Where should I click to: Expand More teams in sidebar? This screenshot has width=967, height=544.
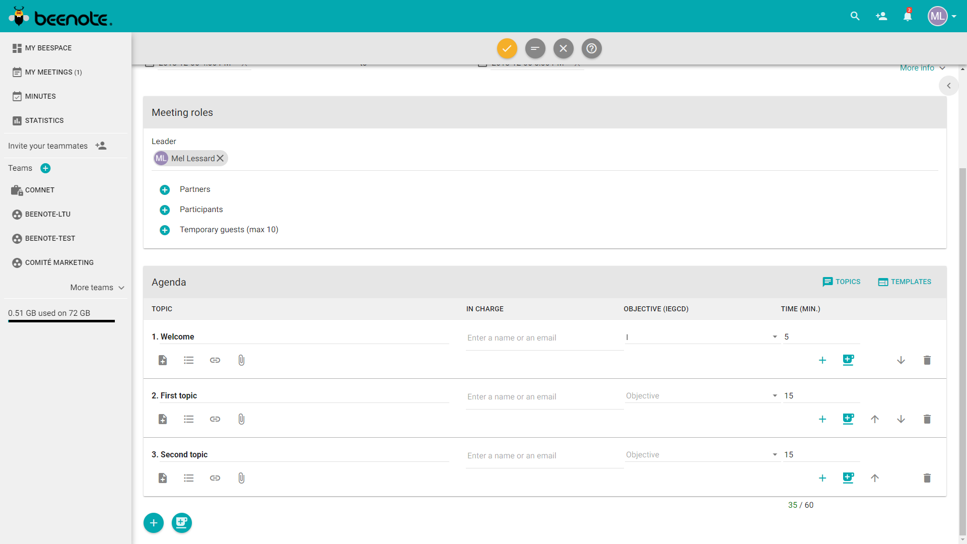[x=97, y=288]
